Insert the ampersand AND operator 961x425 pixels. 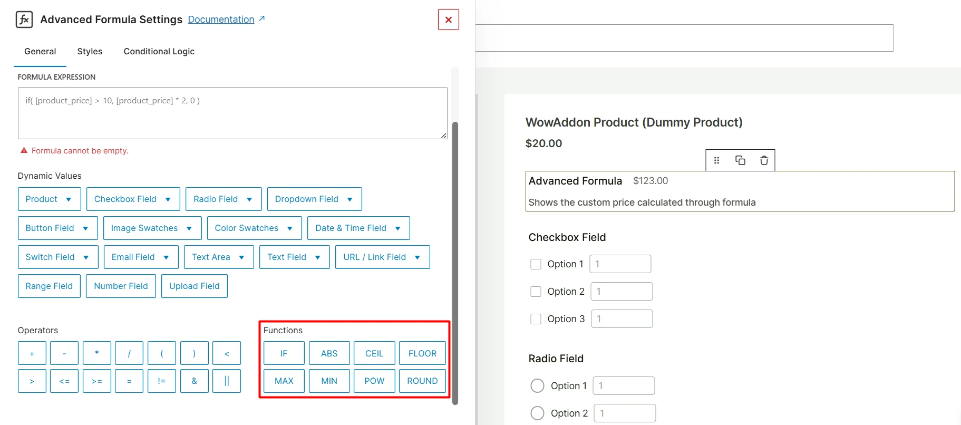[x=194, y=381]
